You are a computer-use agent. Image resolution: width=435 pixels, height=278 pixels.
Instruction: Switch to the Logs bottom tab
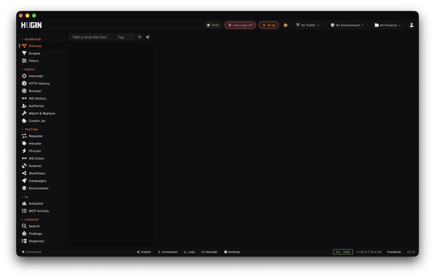189,252
